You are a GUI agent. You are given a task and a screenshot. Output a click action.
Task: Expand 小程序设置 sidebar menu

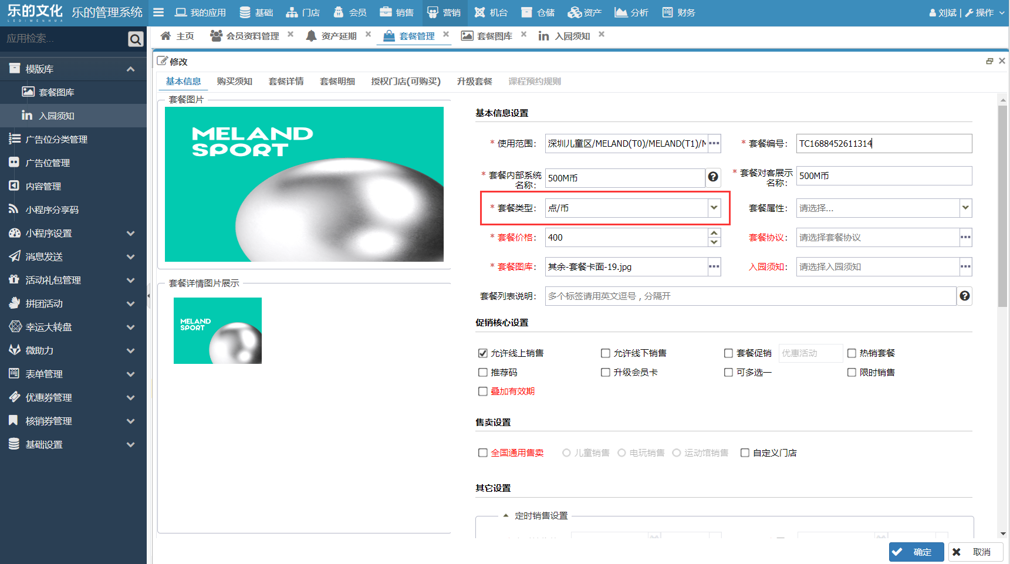click(130, 233)
